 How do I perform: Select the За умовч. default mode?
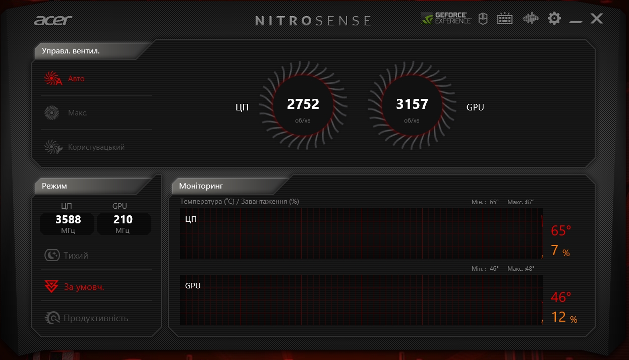coord(74,287)
